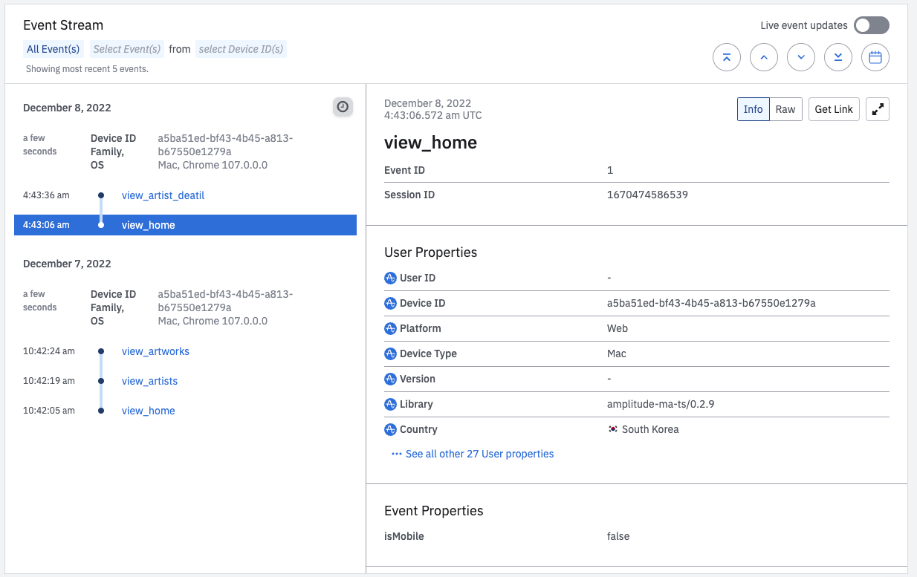Switch to the Raw tab

click(x=785, y=109)
